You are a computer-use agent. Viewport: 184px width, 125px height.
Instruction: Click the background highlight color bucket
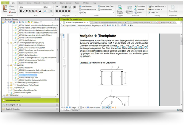[x=45, y=11]
